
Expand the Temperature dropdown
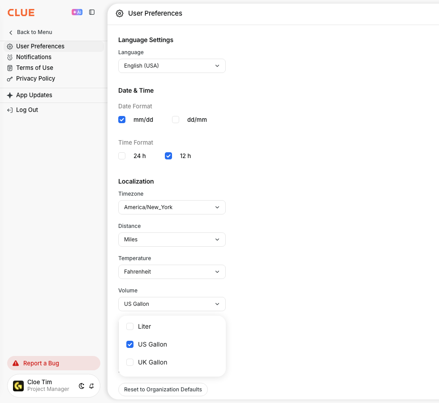[x=172, y=272]
